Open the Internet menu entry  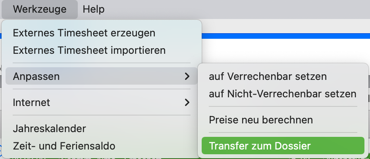coord(102,102)
